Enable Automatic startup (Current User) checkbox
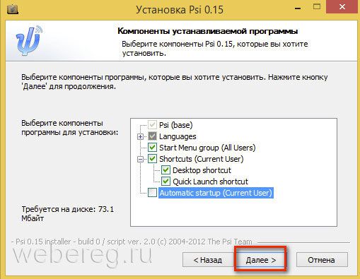 [152, 193]
